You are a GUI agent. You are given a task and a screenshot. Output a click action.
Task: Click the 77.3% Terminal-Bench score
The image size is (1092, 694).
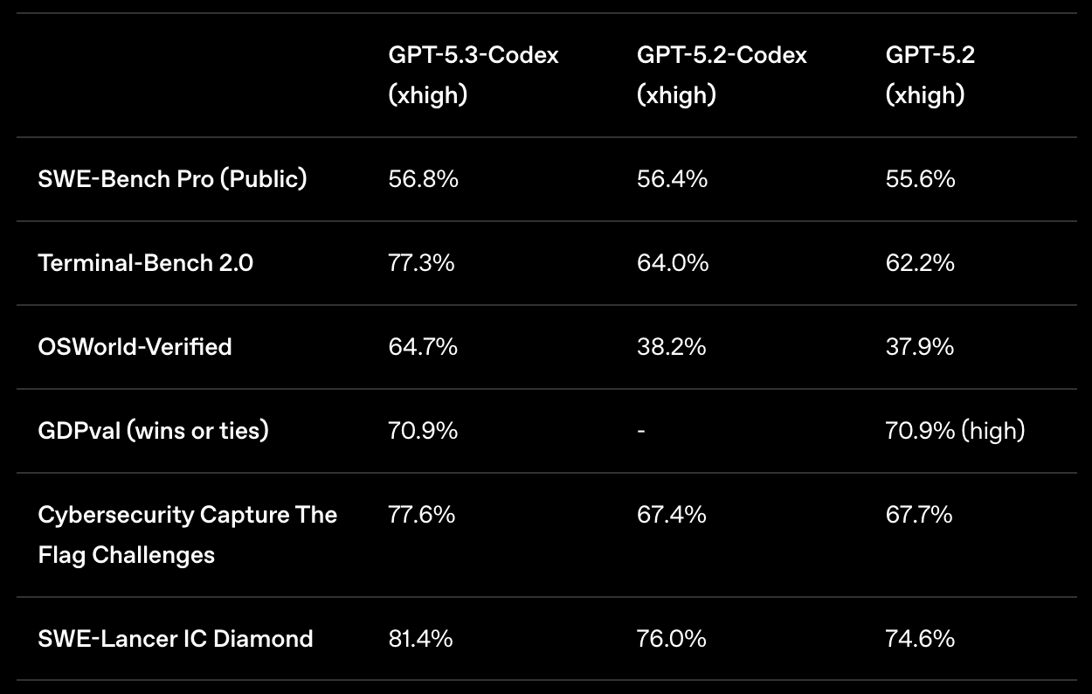[421, 263]
